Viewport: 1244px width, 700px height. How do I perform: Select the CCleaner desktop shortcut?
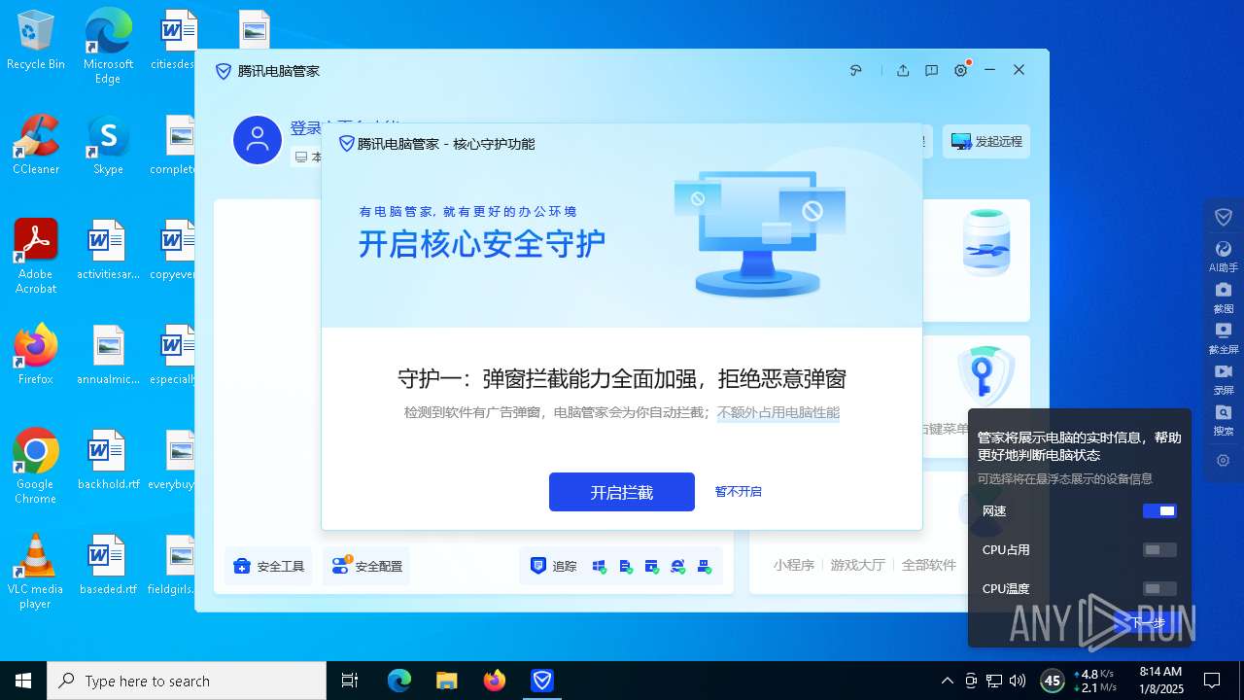click(36, 144)
